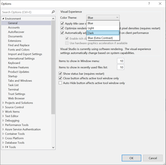Toggle Apply title case checkbox
Viewport: 166px width, 165px height.
62,23
